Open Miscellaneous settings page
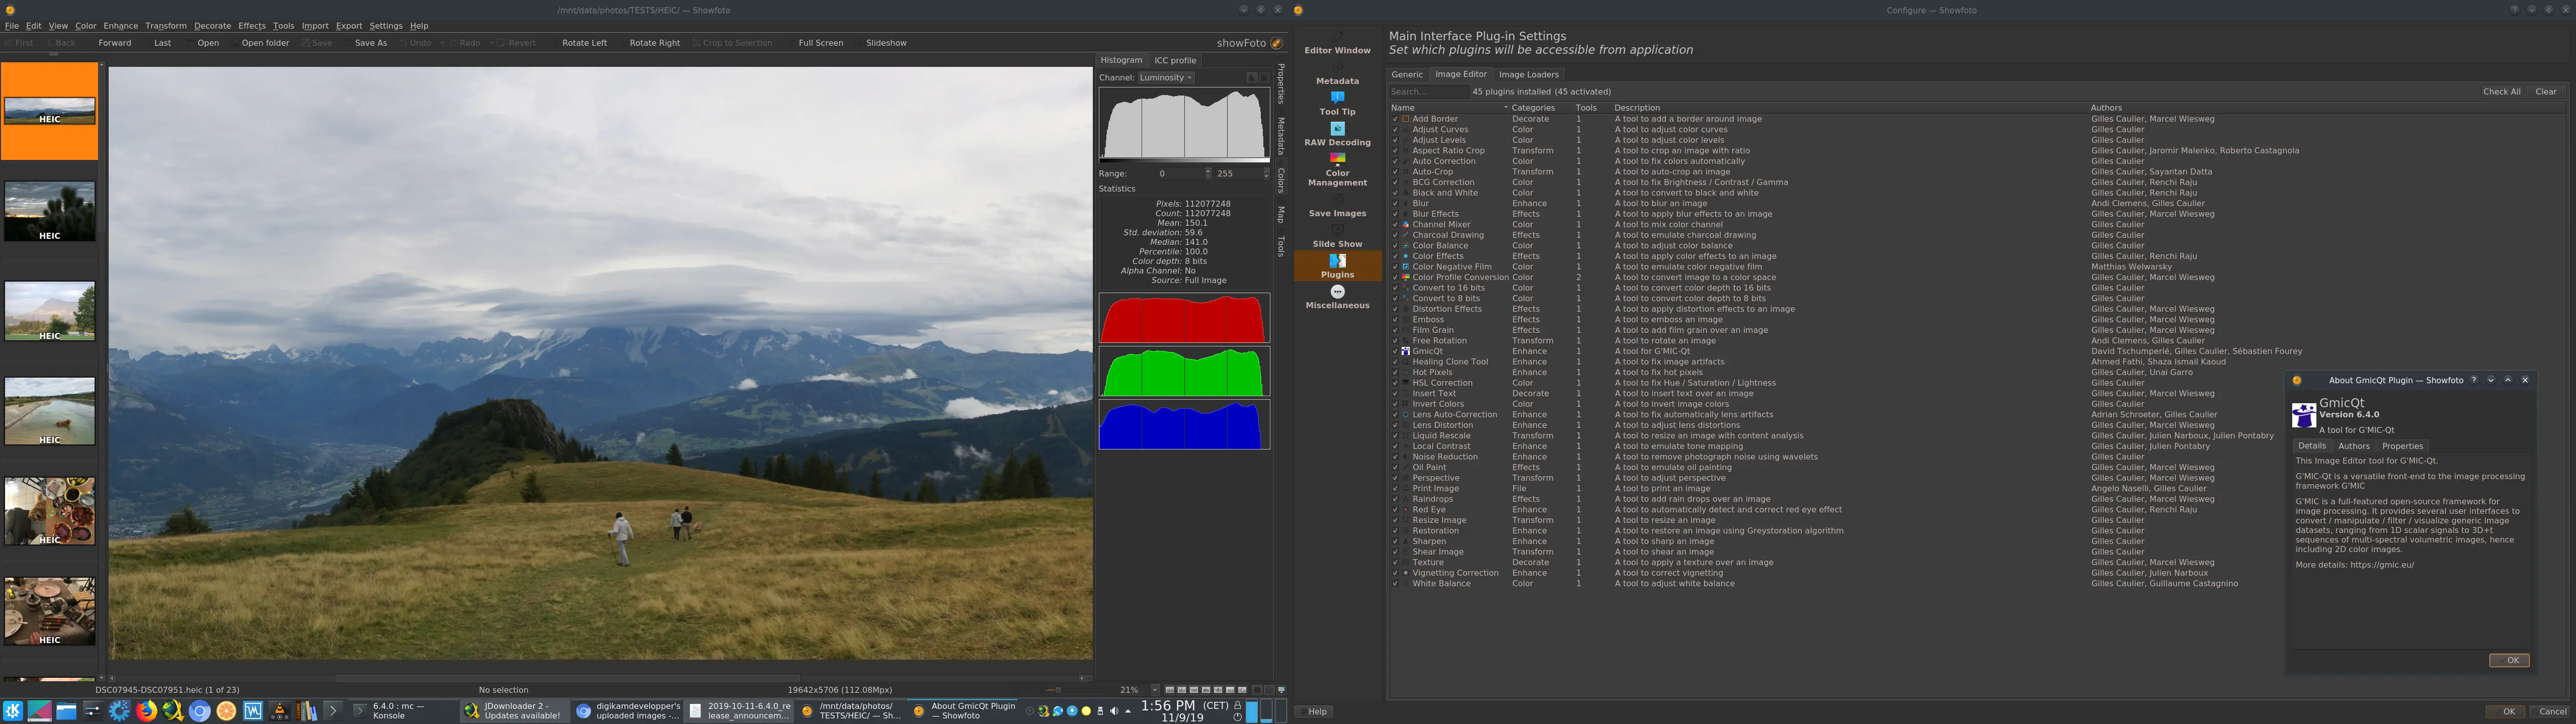This screenshot has height=724, width=2576. pos(1337,297)
